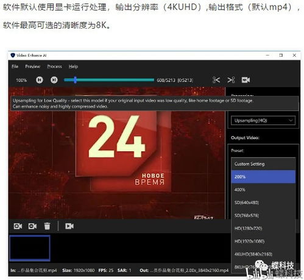Image resolution: width=304 pixels, height=280 pixels.
Task: Open the Upsampling(HQ) model dropdown
Action: (263, 121)
